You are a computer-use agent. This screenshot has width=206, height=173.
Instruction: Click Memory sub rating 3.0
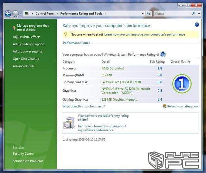(160, 75)
